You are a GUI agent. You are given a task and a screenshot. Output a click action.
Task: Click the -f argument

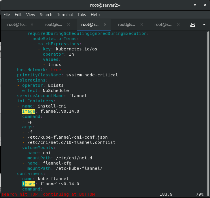coord(30,132)
